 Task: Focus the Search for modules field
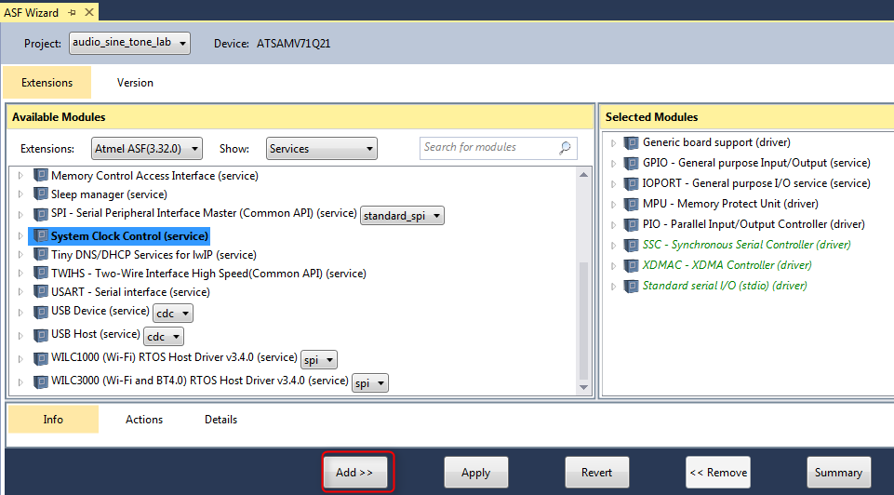tap(488, 148)
